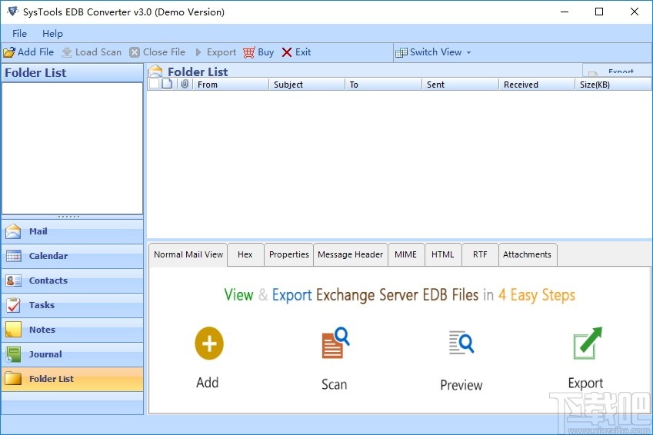The width and height of the screenshot is (653, 435).
Task: Open the File menu
Action: pyautogui.click(x=19, y=34)
